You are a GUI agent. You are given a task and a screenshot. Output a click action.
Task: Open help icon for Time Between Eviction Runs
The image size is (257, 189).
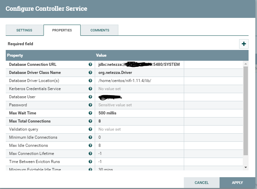click(90, 162)
